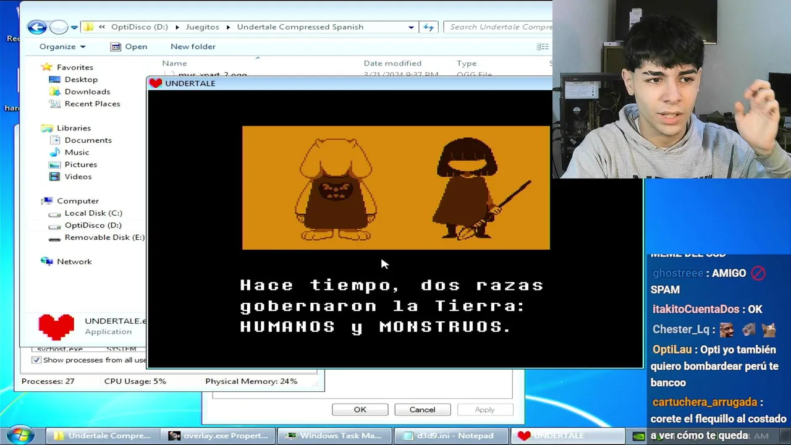Switch to Windows Task Manager taskbar button
791x445 pixels.
click(x=334, y=436)
